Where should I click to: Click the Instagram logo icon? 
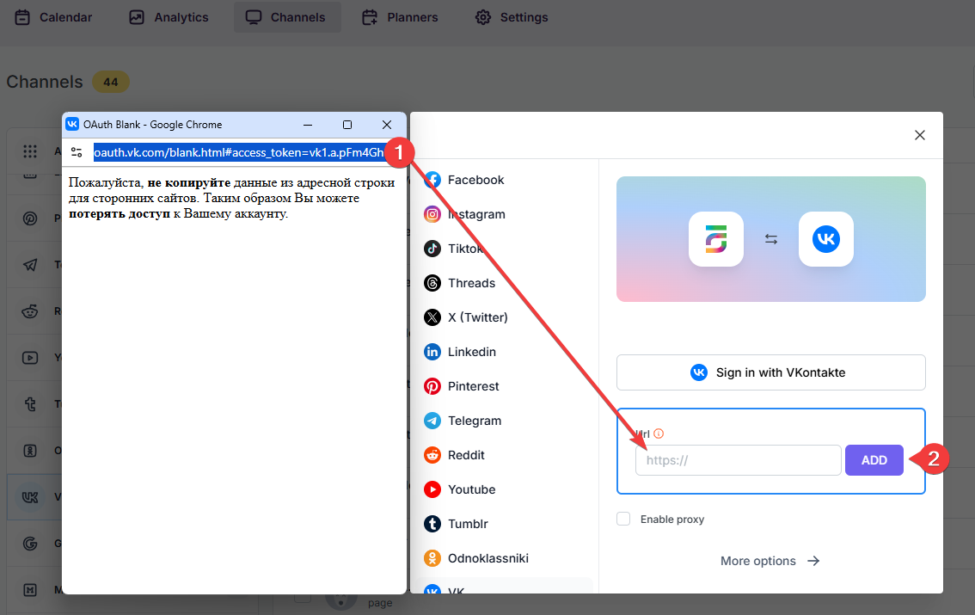coord(432,214)
